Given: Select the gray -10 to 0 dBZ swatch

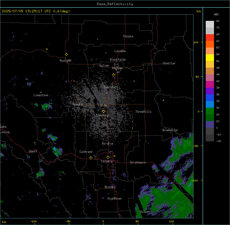Looking at the screenshot, I should click(x=210, y=131).
